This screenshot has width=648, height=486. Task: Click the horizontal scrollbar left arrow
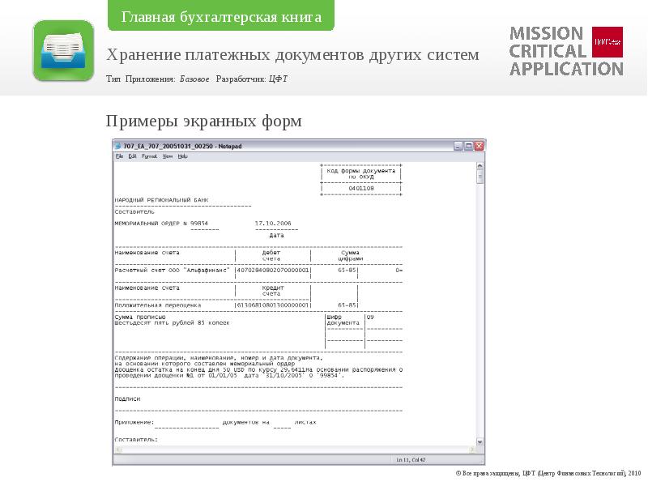tap(117, 448)
